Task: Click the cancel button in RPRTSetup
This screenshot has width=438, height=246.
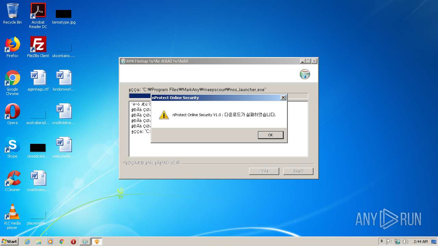Action: click(298, 171)
